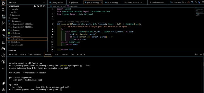Open the Extensions view
This screenshot has height=93, width=204.
pos(3,36)
